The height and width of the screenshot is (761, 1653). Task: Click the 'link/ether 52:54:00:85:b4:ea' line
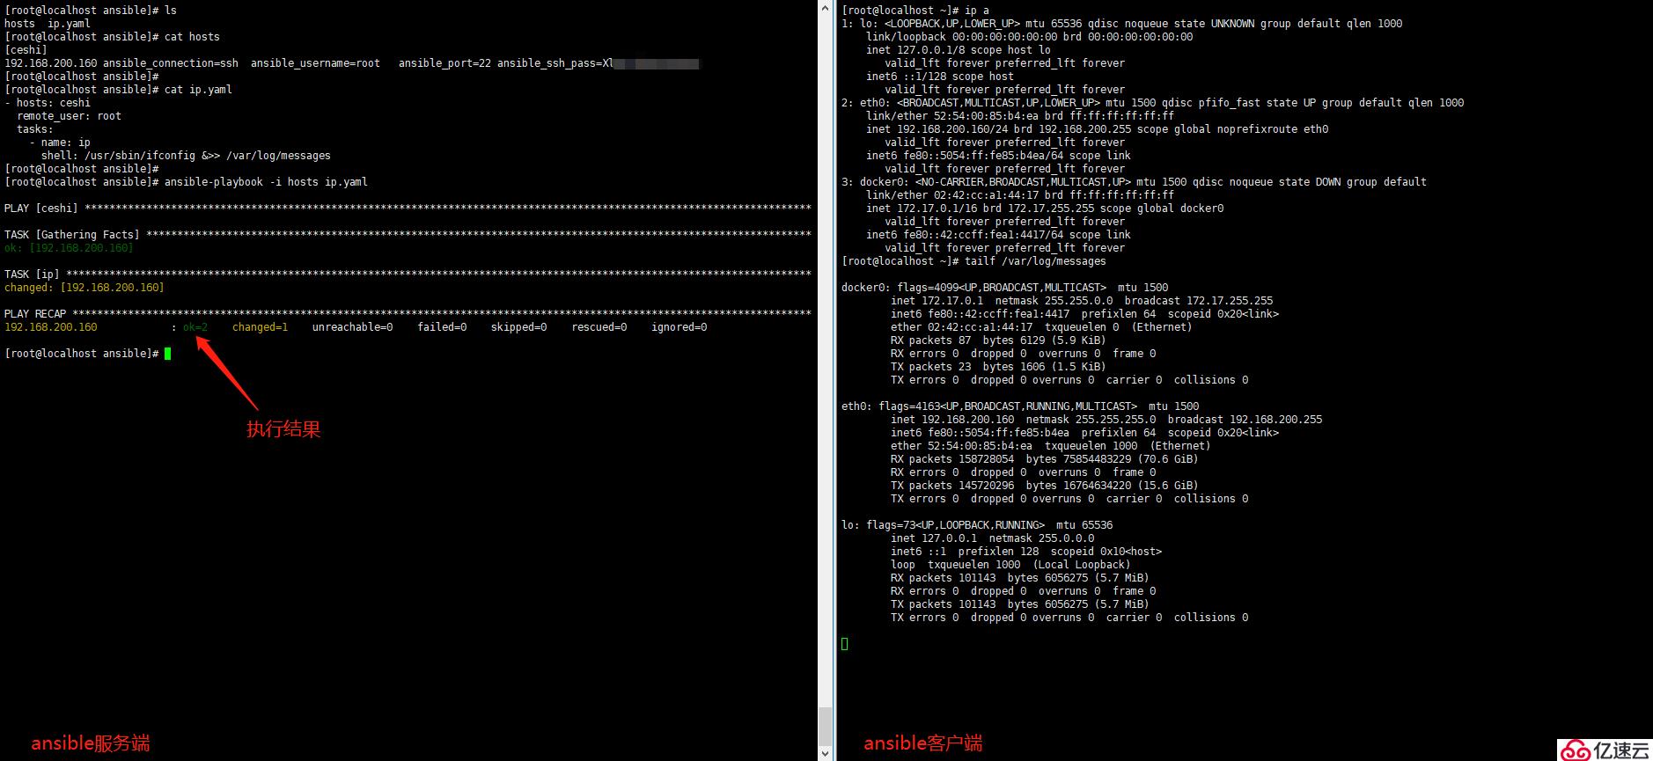[1020, 116]
